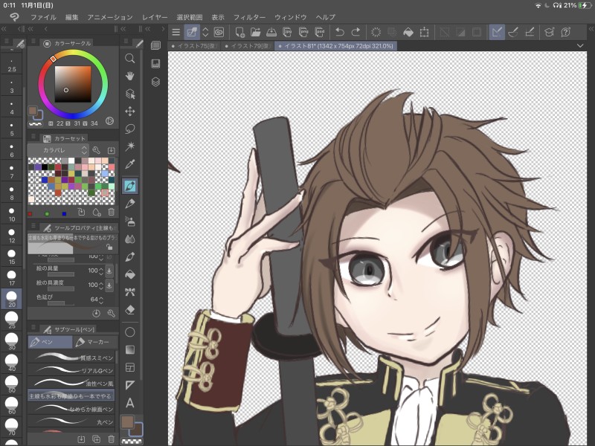Toggle Snap to special ruler button
This screenshot has height=446, width=595.
click(513, 32)
